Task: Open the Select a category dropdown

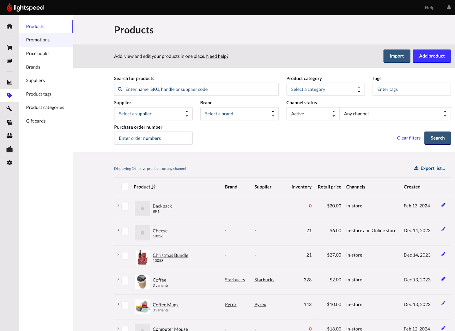Action: tap(325, 89)
